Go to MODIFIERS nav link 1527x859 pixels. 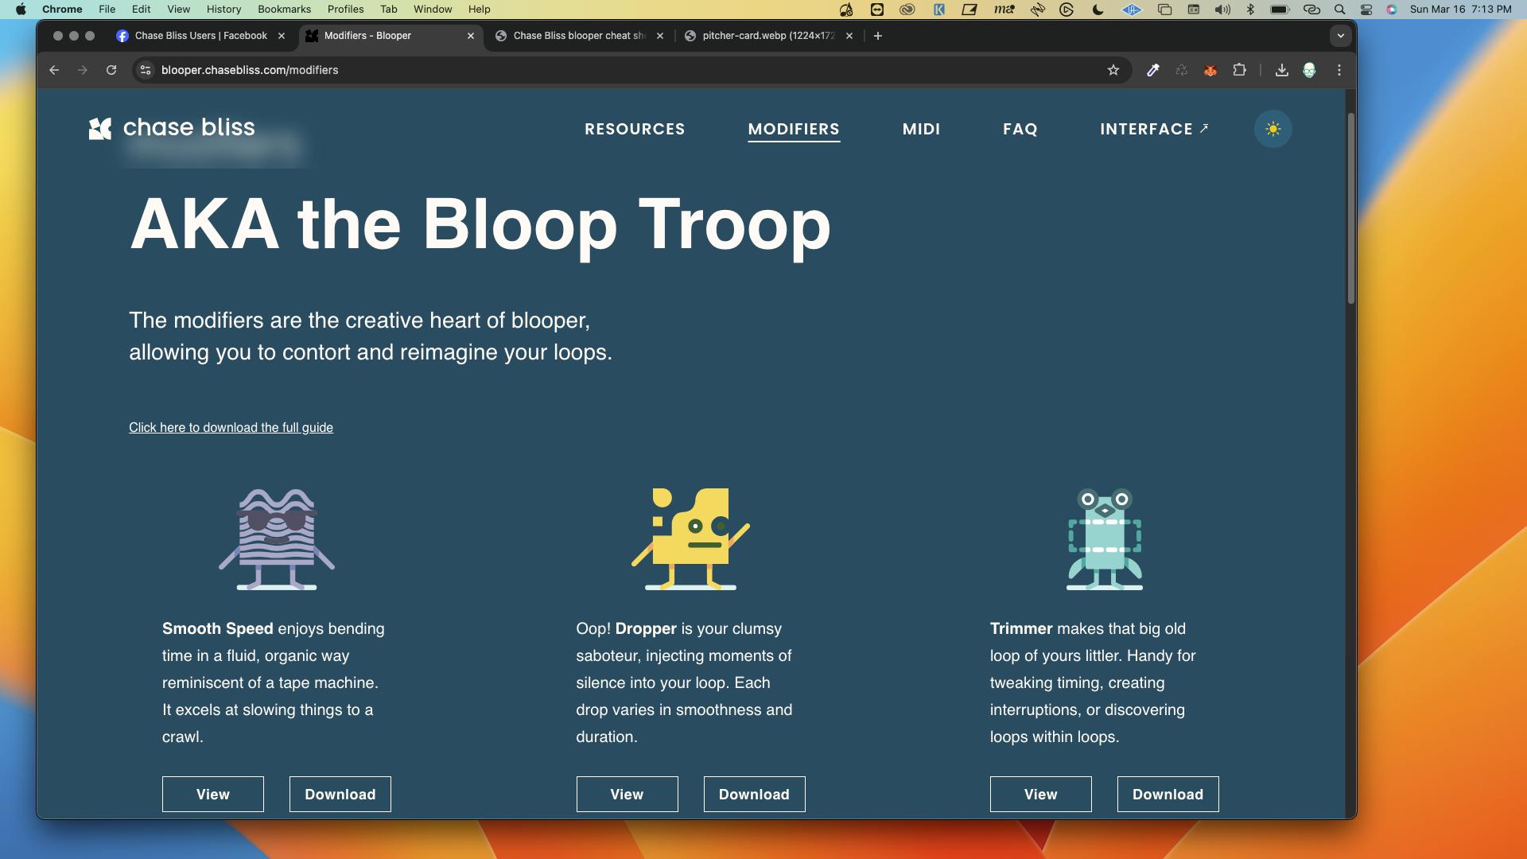pos(794,129)
